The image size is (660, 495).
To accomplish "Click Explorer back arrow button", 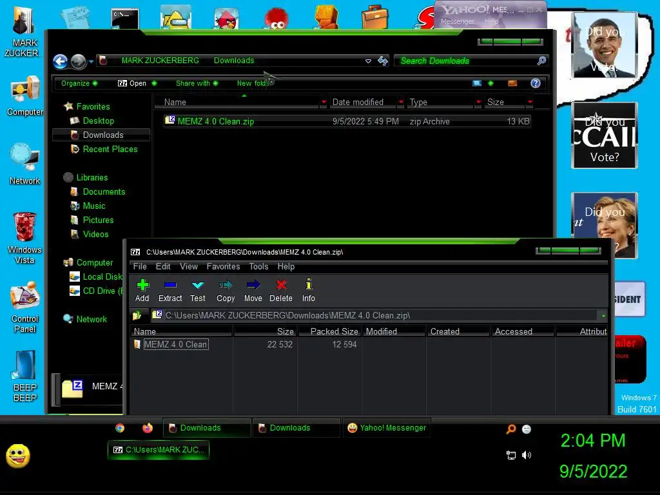I will (x=60, y=61).
